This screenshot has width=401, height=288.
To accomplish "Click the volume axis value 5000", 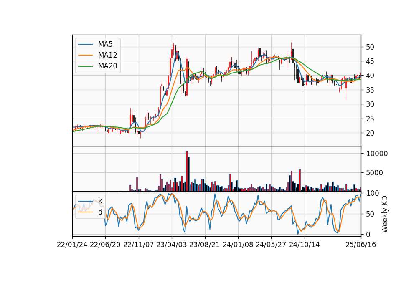I will coord(374,173).
